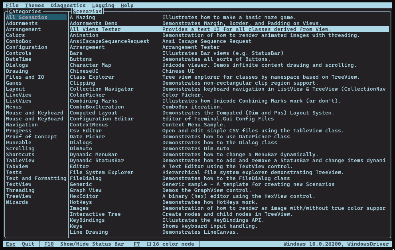This screenshot has height=250, width=395.
Task: Open the File menu
Action: tap(12, 6)
